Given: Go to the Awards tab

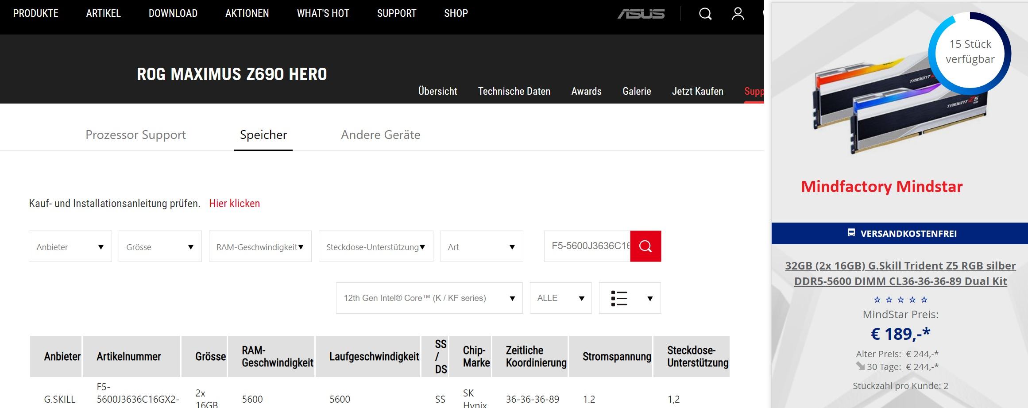Looking at the screenshot, I should [587, 91].
